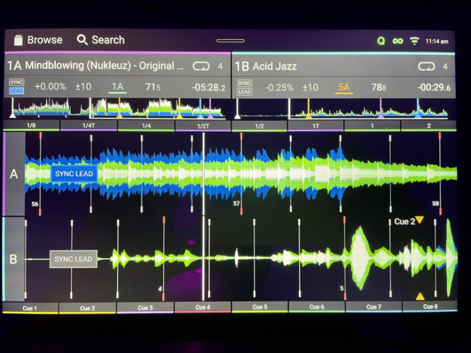The width and height of the screenshot is (471, 353).
Task: Toggle SYNC on deck 1B
Action: (244, 83)
